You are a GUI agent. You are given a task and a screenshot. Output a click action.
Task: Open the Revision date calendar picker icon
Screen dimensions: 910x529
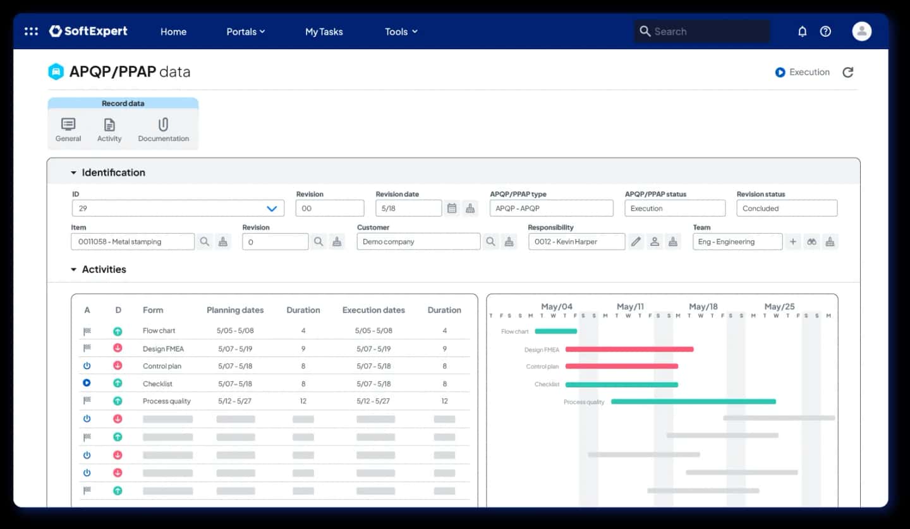tap(452, 208)
